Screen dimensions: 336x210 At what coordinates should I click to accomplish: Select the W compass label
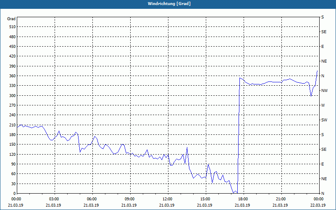(x=323, y=105)
